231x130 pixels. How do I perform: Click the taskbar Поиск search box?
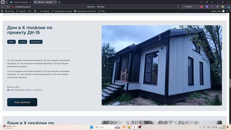pos(108,127)
